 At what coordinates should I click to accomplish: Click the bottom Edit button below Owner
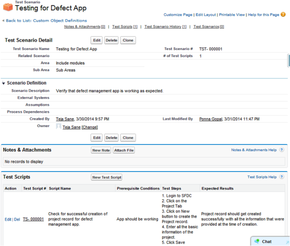click(97, 138)
